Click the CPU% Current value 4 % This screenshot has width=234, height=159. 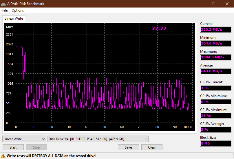[x=216, y=88]
